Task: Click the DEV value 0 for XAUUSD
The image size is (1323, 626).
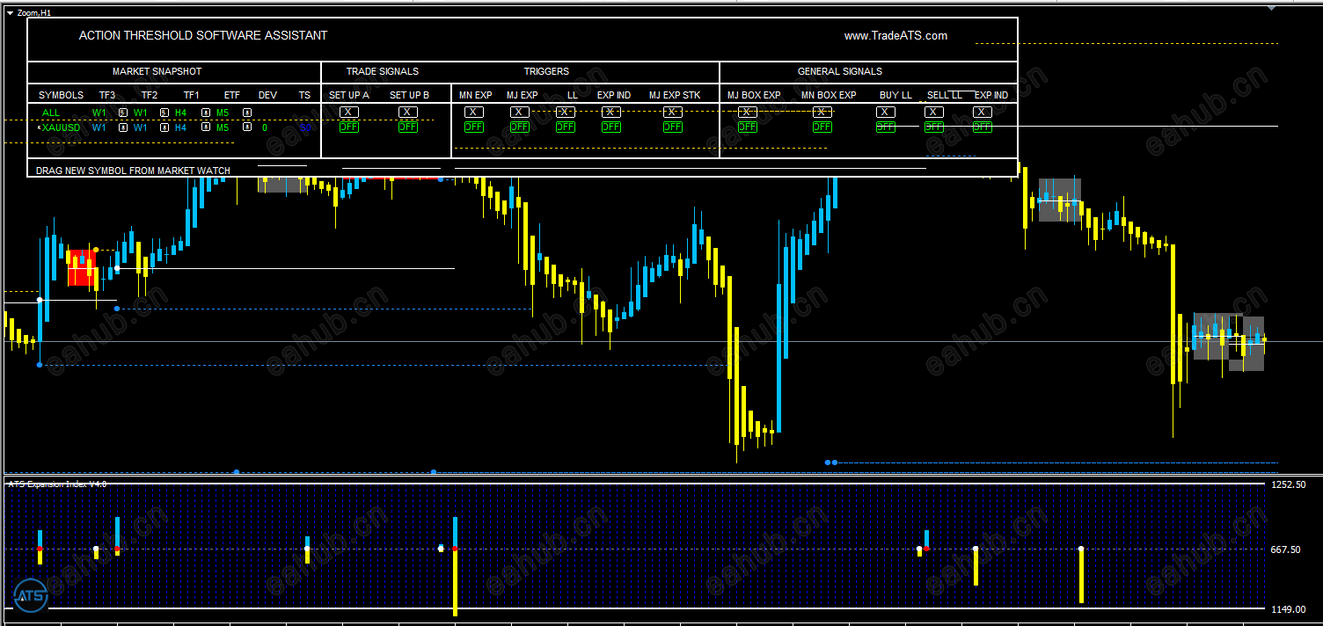Action: click(x=264, y=127)
